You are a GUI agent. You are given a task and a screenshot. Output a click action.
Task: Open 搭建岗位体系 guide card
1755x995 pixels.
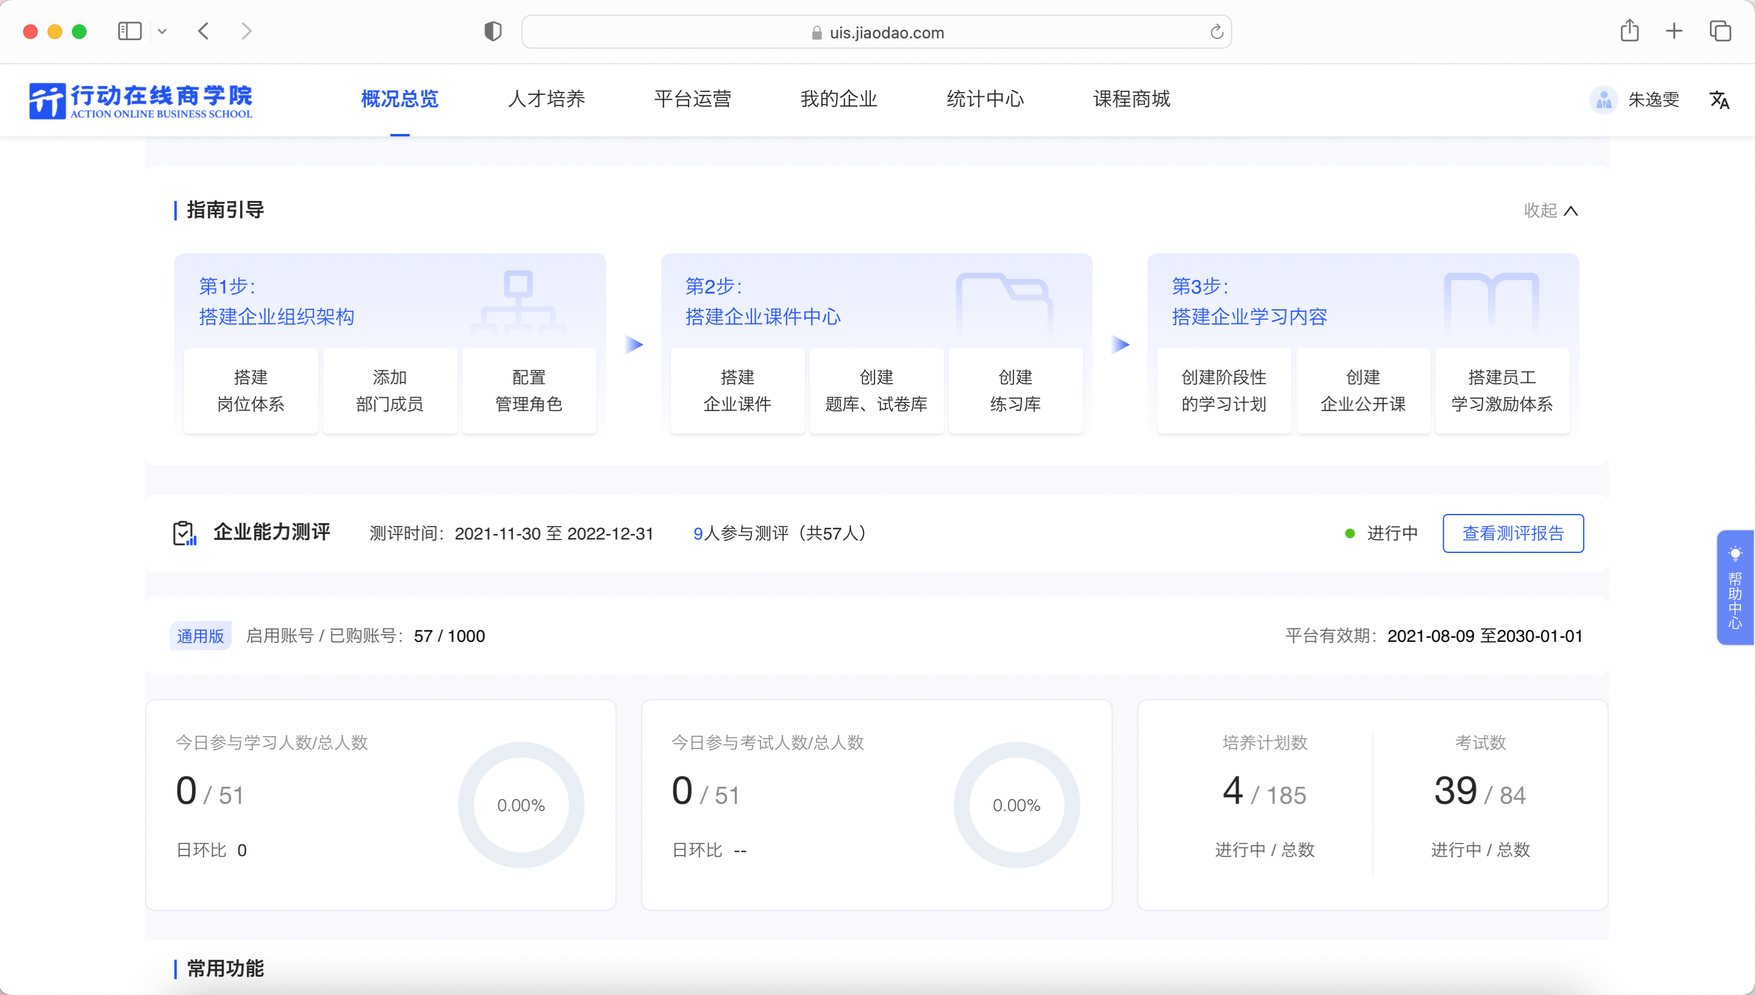pyautogui.click(x=251, y=391)
